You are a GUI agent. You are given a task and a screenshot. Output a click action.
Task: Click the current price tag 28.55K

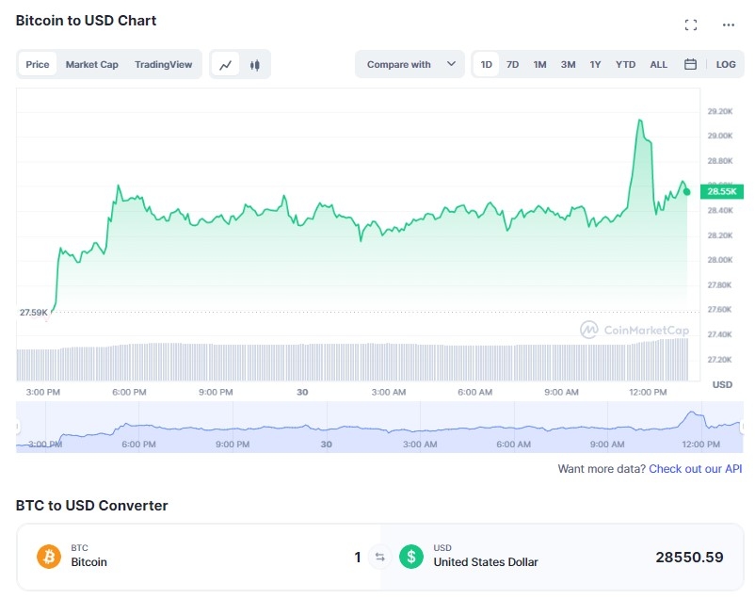[x=722, y=191]
